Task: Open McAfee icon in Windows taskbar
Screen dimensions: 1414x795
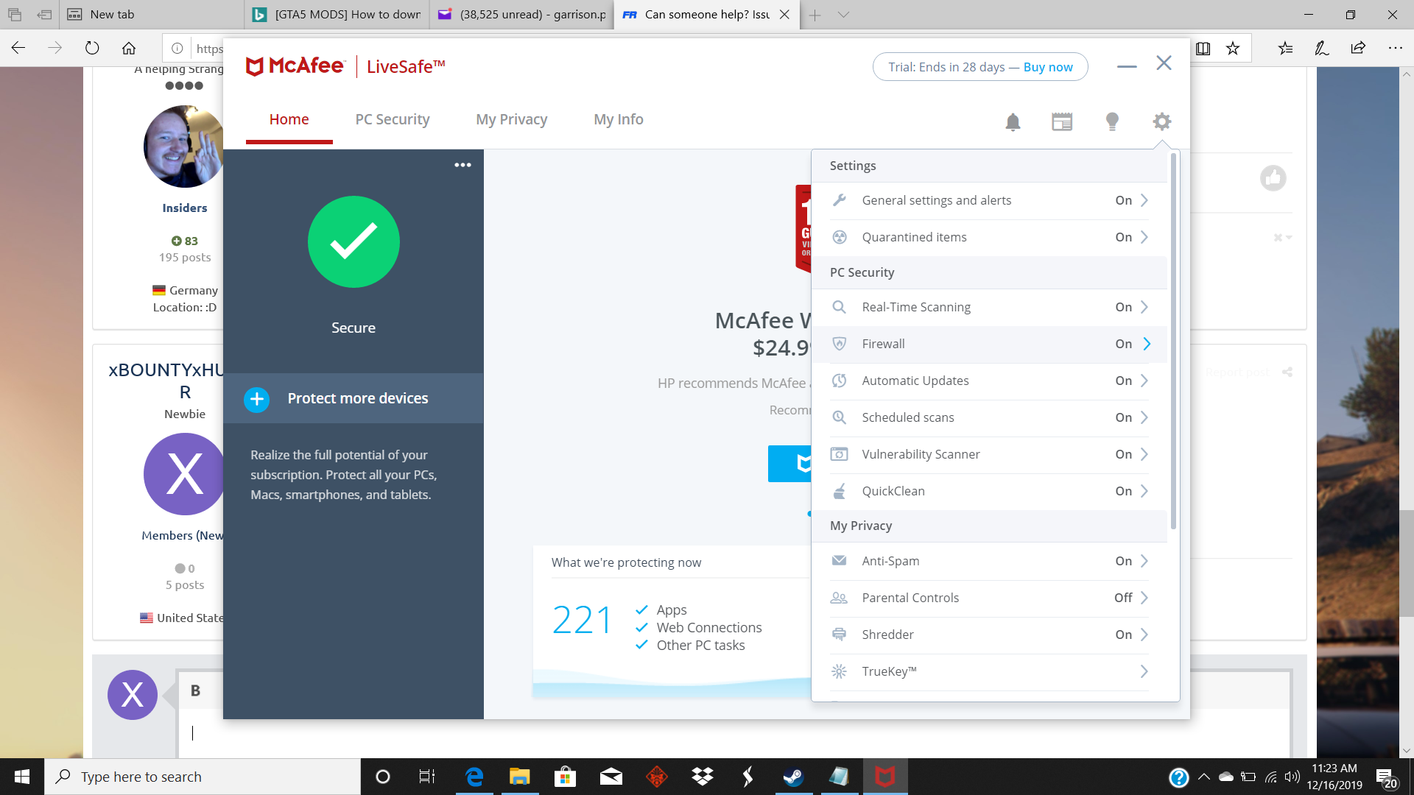Action: click(884, 777)
